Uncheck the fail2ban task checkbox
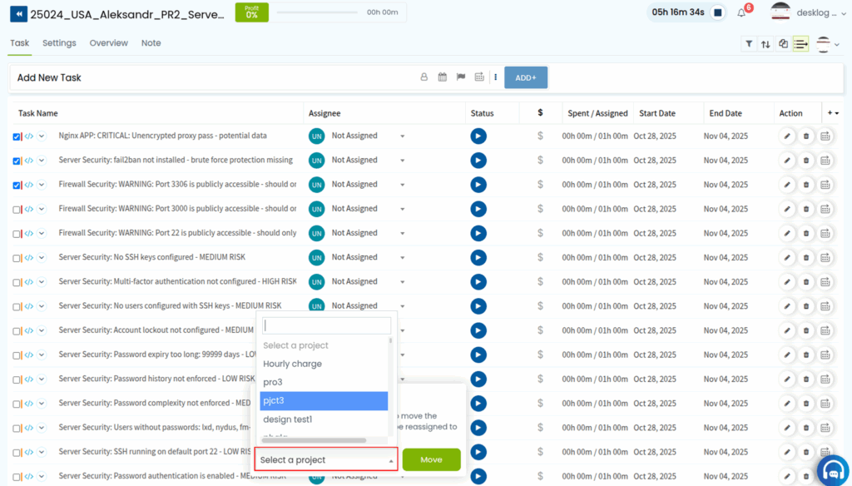Screen dimensions: 852x486 pos(17,161)
